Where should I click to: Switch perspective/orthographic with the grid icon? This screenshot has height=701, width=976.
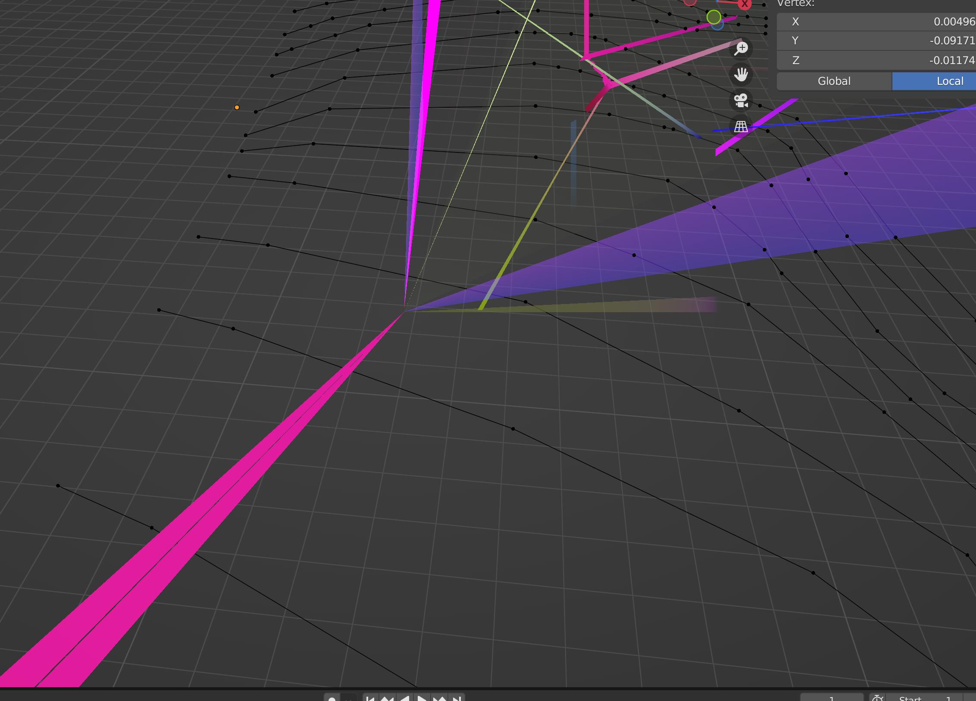[741, 127]
